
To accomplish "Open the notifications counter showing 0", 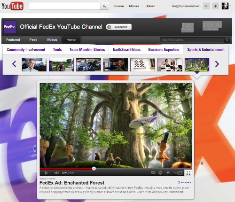I will [206, 6].
